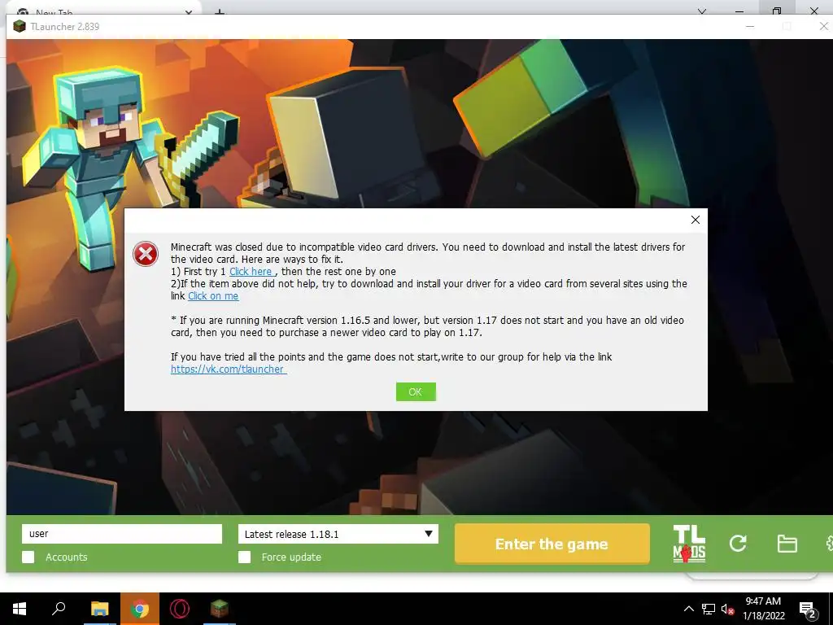The height and width of the screenshot is (625, 833).
Task: Minimize the TLauncher window
Action: coord(750,26)
